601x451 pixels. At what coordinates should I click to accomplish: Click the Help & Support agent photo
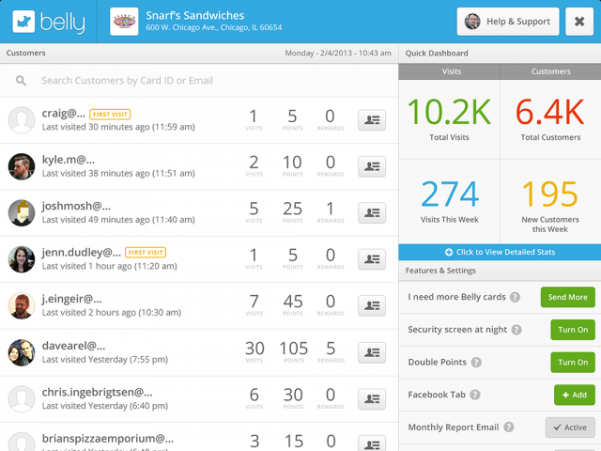pyautogui.click(x=472, y=22)
